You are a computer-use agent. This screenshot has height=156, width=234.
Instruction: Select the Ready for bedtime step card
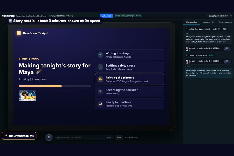point(129,104)
